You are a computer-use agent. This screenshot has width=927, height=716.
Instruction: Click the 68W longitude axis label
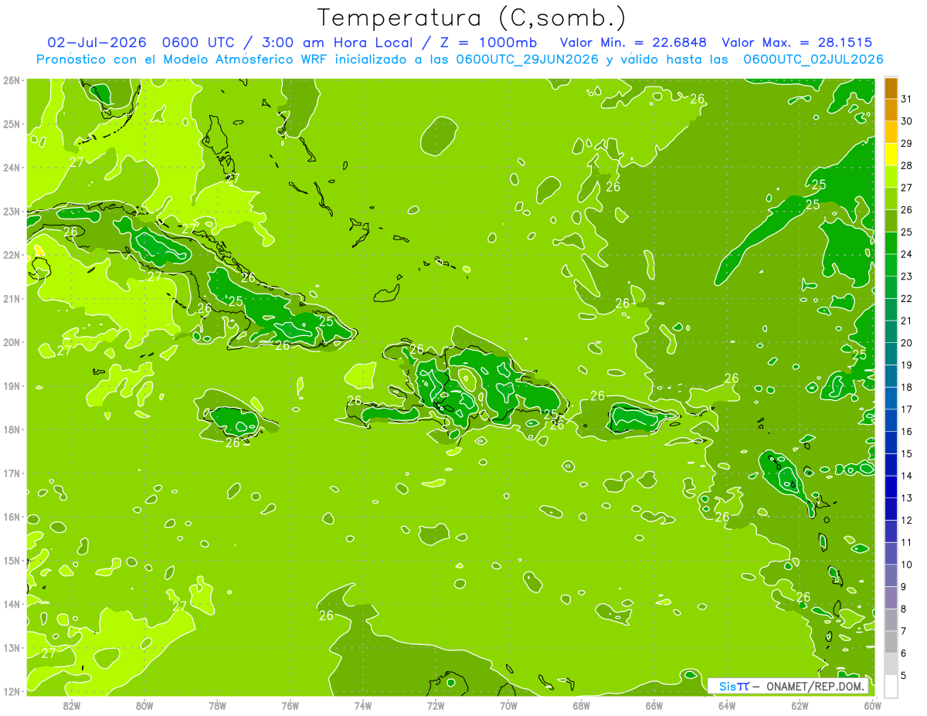[x=582, y=705]
